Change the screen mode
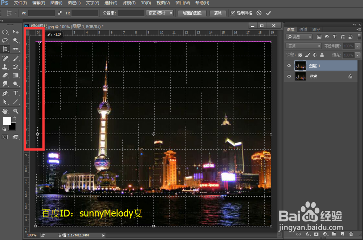Image resolution: width=363 pixels, height=240 pixels. pos(16,137)
